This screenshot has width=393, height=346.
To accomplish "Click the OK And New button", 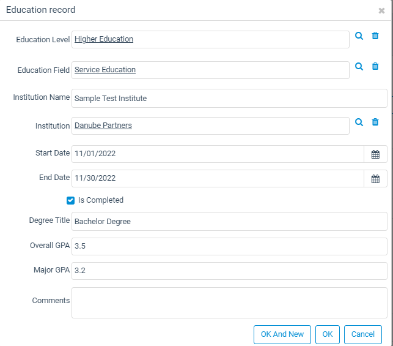I will [282, 334].
